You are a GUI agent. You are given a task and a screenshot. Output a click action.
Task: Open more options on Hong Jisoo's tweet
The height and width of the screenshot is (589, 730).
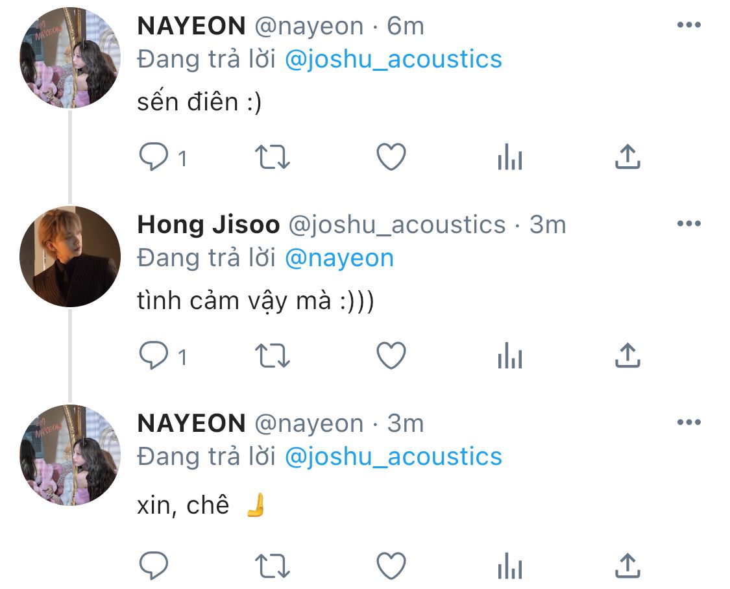(x=689, y=223)
